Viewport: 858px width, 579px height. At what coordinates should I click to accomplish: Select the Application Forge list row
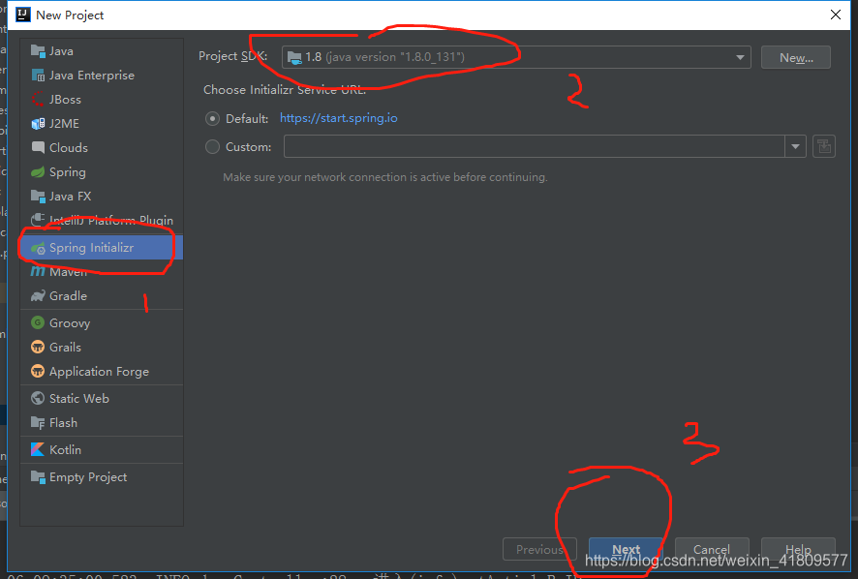coord(102,372)
